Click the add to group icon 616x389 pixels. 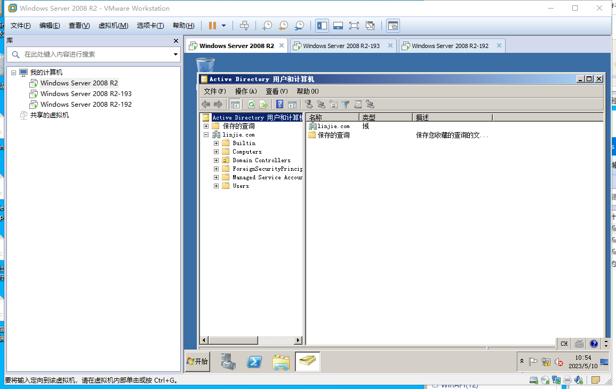pyautogui.click(x=370, y=104)
